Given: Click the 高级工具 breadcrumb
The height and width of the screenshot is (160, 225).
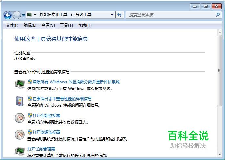Looking at the screenshot, I should pos(83,15).
